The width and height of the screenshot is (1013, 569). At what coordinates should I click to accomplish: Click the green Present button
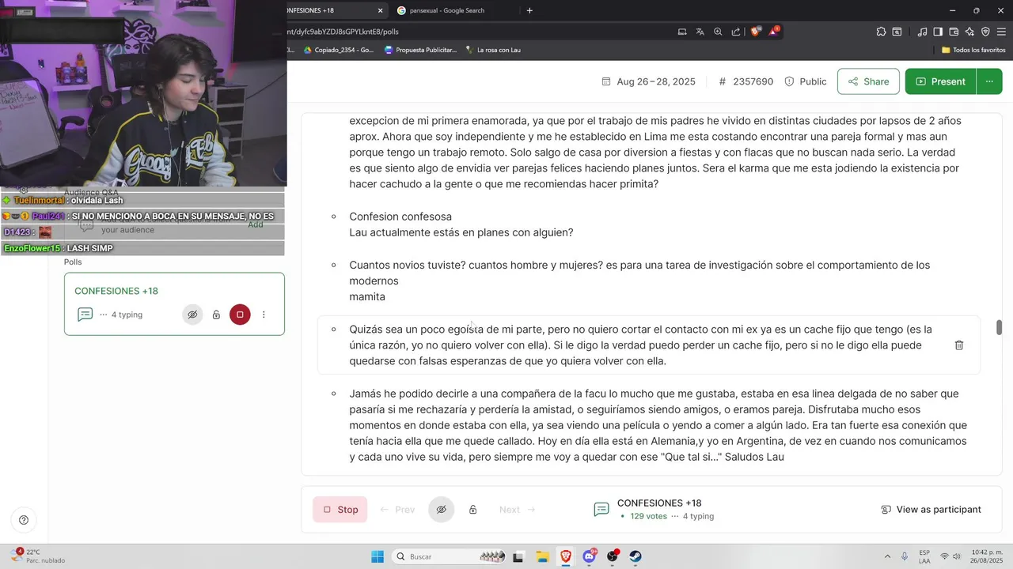tap(940, 81)
